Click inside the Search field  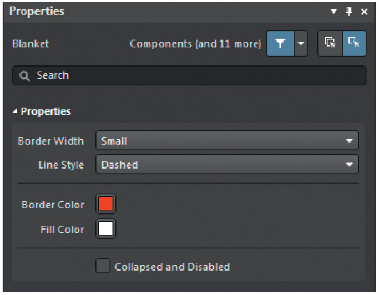click(x=189, y=76)
